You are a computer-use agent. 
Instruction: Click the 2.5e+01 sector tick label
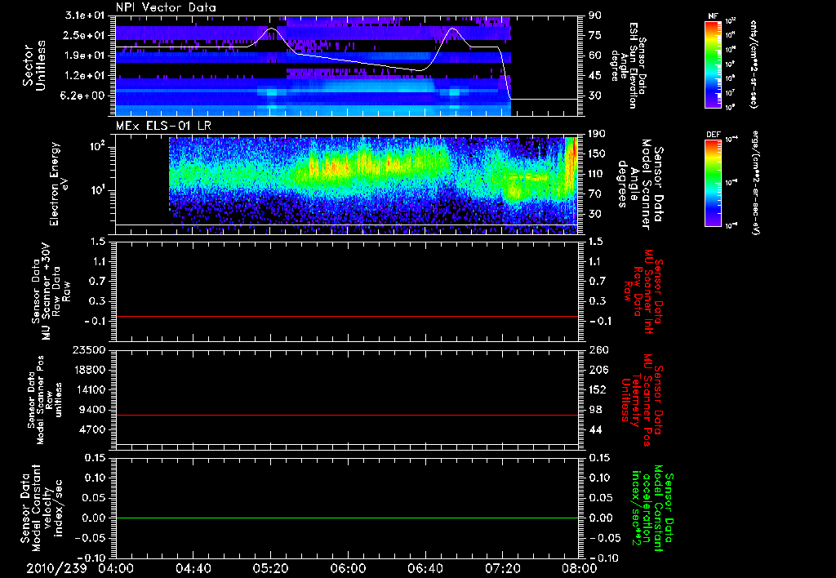point(85,35)
